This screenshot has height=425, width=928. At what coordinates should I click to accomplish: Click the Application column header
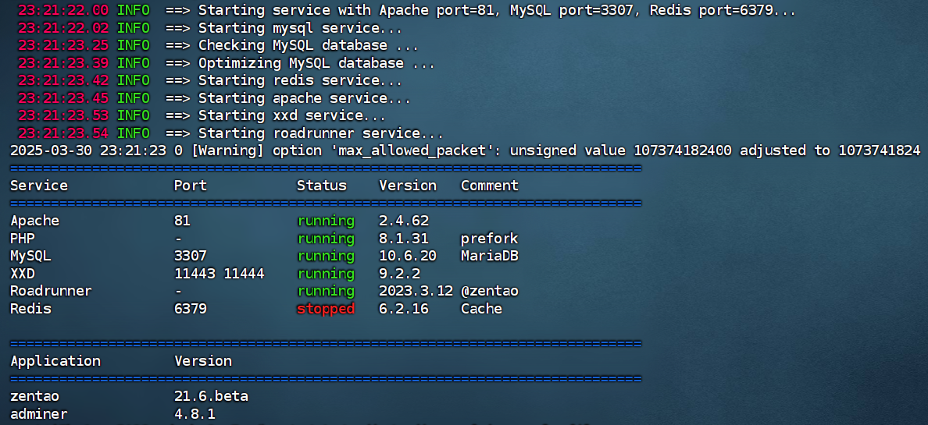pyautogui.click(x=55, y=361)
